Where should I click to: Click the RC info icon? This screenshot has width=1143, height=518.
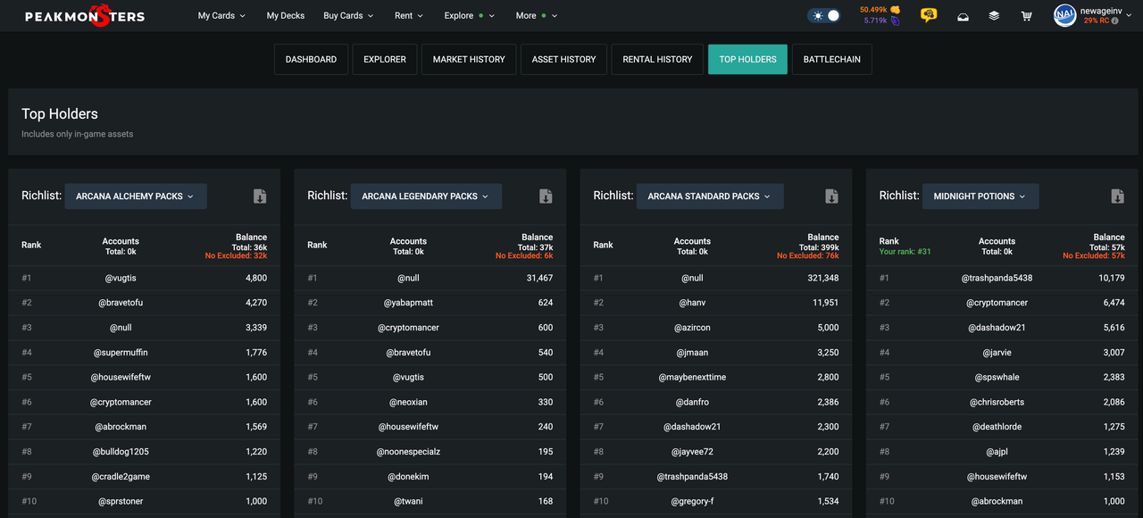tap(1114, 21)
